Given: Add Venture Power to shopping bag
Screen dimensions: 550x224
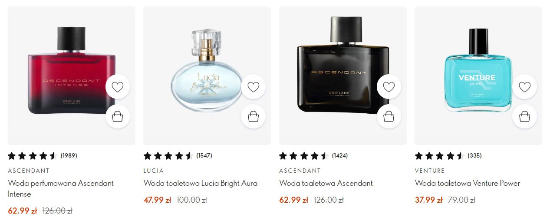Looking at the screenshot, I should click(524, 116).
